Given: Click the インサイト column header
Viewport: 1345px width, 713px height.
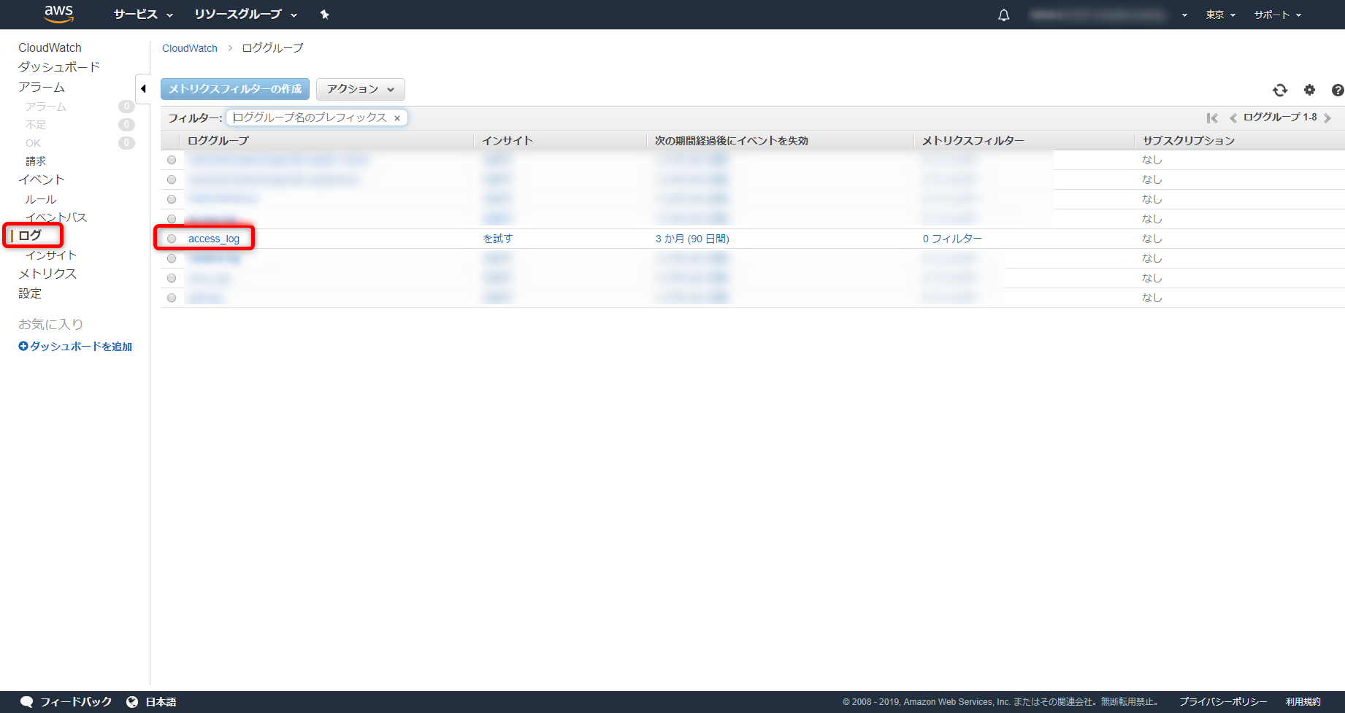Looking at the screenshot, I should tap(507, 141).
